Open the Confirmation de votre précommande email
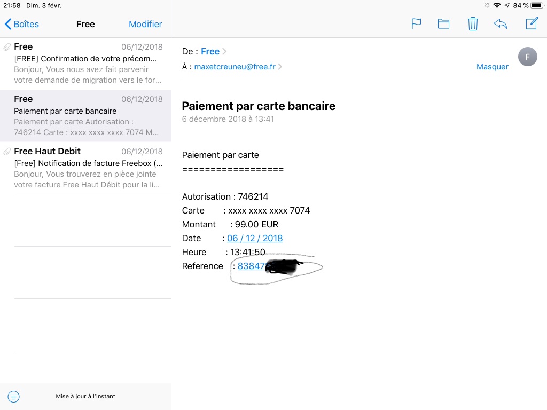 85,64
